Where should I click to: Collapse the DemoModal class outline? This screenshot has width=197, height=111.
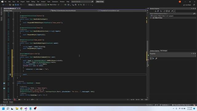tap(13, 83)
